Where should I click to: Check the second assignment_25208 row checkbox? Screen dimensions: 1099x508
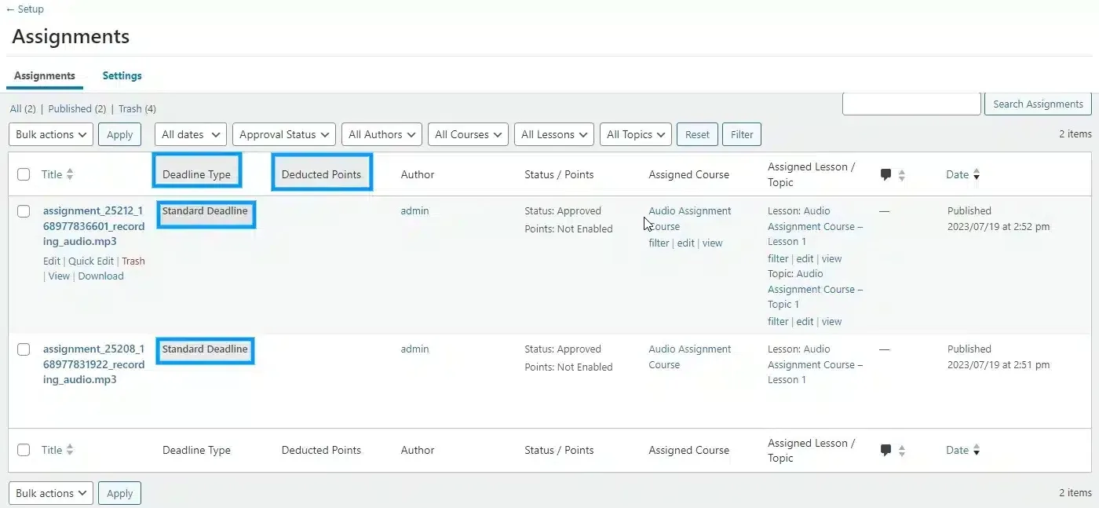tap(24, 349)
